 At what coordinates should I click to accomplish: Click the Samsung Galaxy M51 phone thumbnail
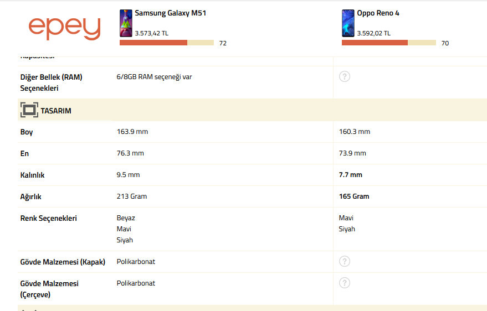click(126, 23)
